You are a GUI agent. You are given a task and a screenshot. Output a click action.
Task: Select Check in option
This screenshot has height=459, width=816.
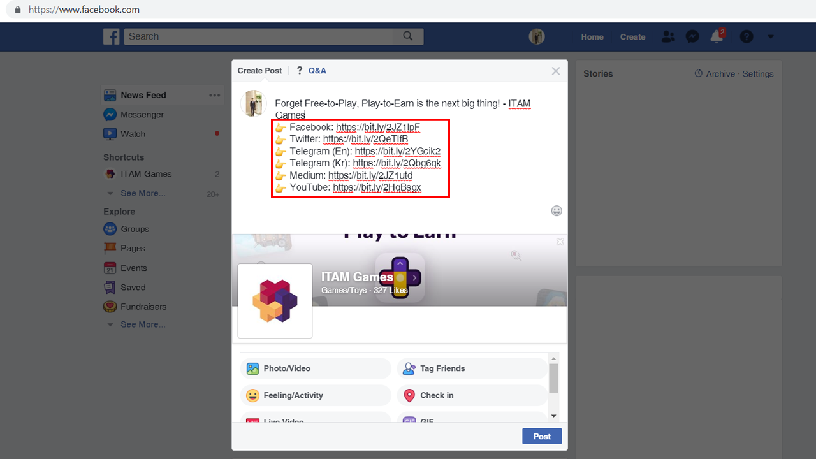pos(472,395)
